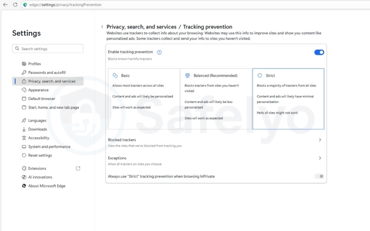Click the Settings heading
370x231 pixels.
point(26,33)
